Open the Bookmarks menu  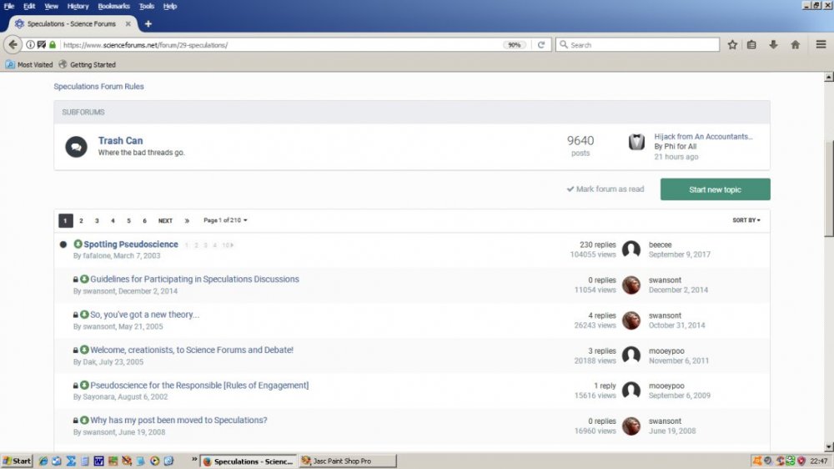[x=113, y=6]
